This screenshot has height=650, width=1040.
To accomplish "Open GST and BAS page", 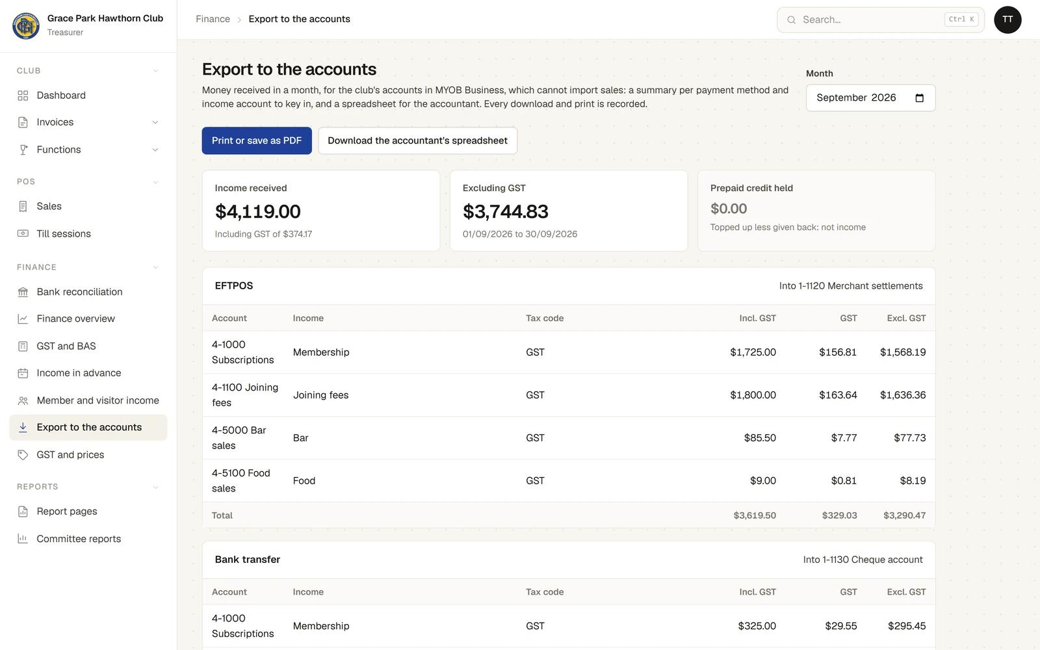I will (88, 346).
